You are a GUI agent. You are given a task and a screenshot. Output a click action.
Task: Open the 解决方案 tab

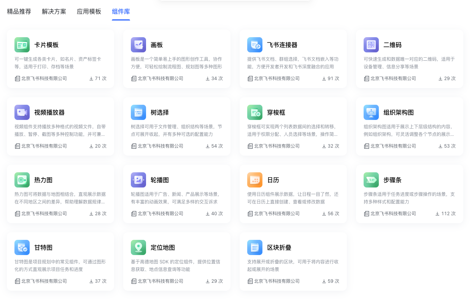point(54,11)
